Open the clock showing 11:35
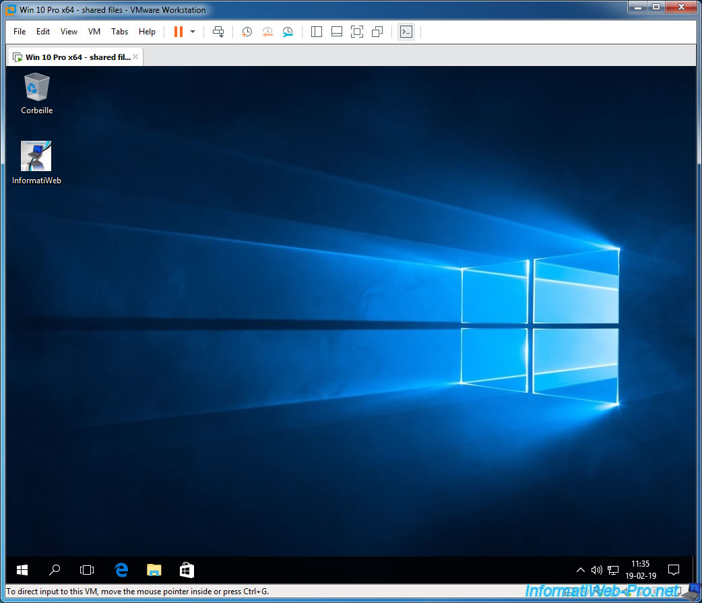This screenshot has width=702, height=603. (641, 570)
